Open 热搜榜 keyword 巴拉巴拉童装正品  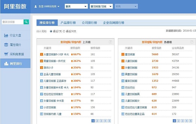(135, 114)
